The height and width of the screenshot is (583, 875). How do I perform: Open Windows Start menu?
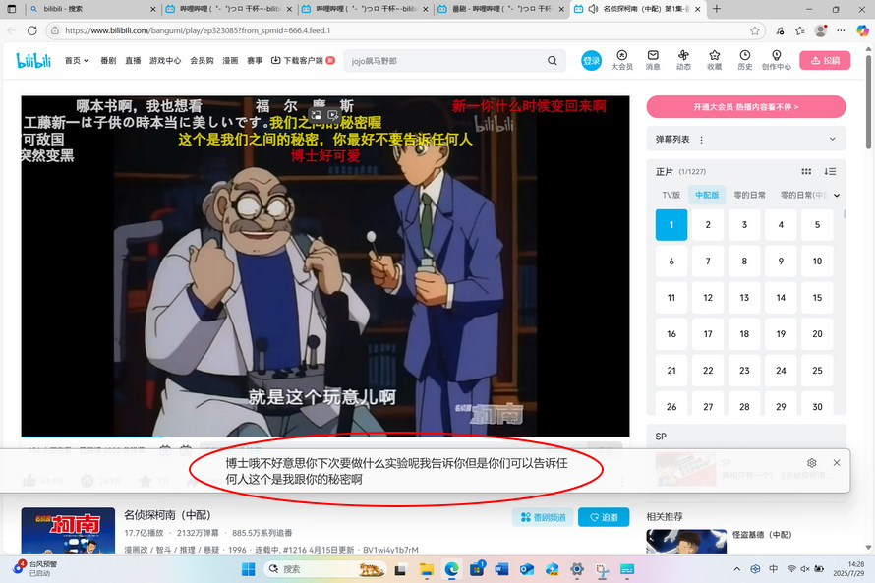[248, 569]
